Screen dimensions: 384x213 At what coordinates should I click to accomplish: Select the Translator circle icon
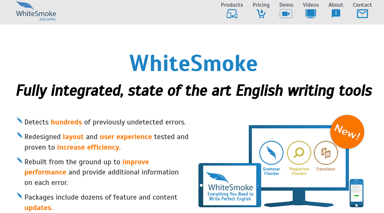tap(326, 153)
